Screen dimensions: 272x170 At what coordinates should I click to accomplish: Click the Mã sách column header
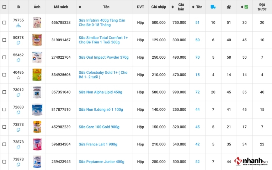(61, 7)
